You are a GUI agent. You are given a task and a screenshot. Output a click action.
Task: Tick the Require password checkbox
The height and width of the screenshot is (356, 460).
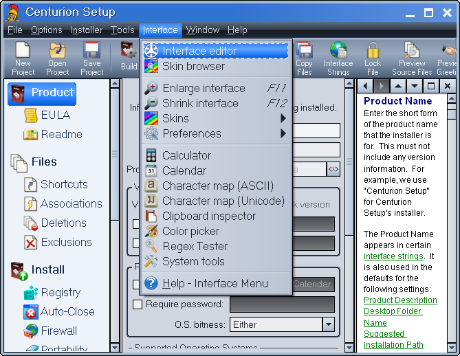[138, 304]
